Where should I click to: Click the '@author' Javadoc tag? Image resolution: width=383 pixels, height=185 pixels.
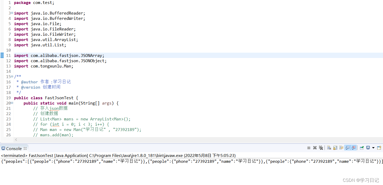[29, 82]
